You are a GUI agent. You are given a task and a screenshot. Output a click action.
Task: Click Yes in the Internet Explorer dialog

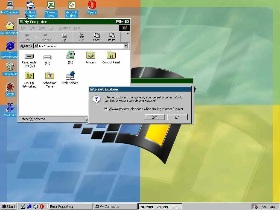[x=155, y=117]
